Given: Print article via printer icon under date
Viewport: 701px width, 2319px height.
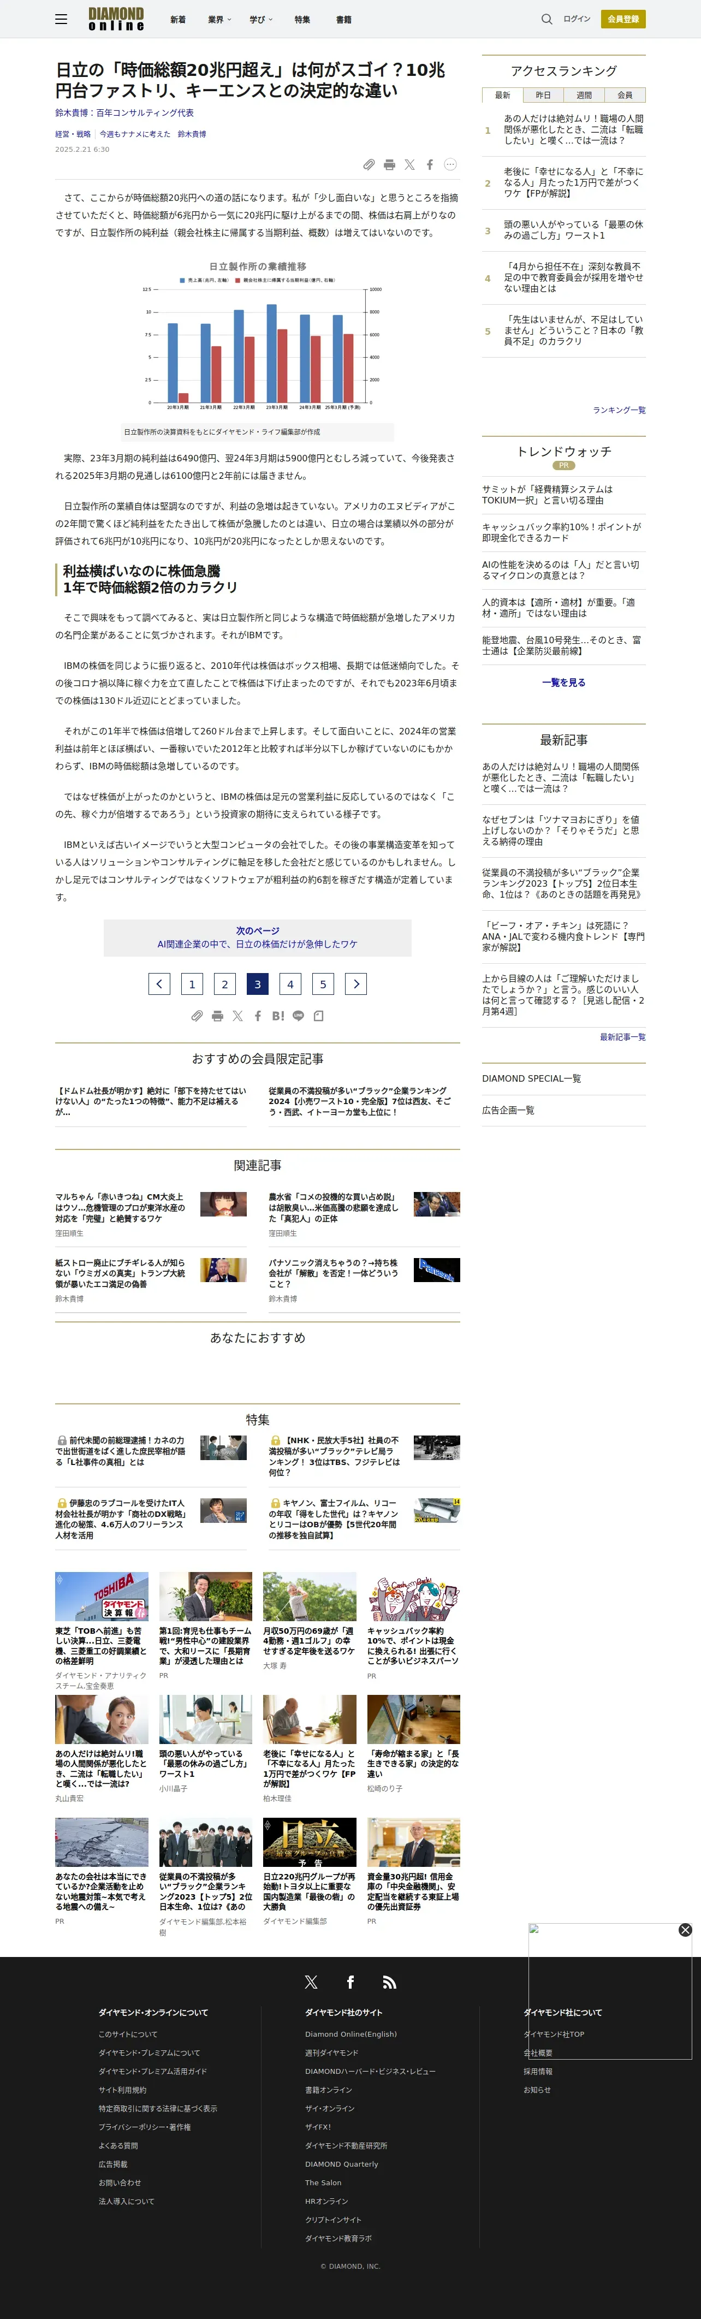Looking at the screenshot, I should [x=389, y=165].
